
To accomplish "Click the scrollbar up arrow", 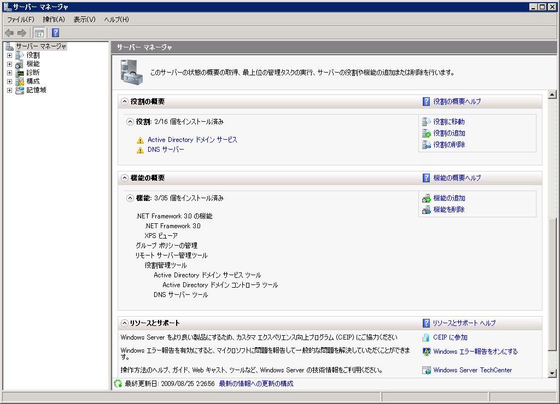I will point(552,94).
